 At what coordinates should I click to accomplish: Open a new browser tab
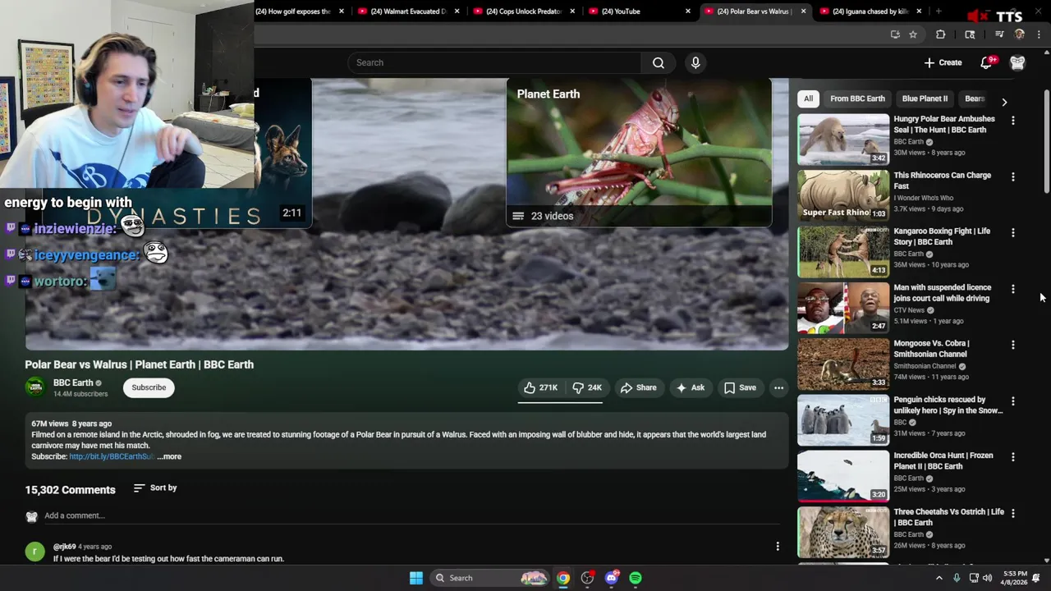939,11
